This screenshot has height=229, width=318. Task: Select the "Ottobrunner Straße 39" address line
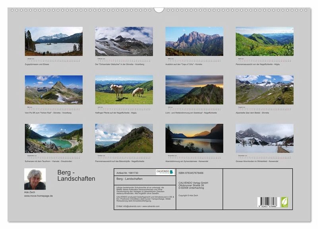(x=191, y=185)
